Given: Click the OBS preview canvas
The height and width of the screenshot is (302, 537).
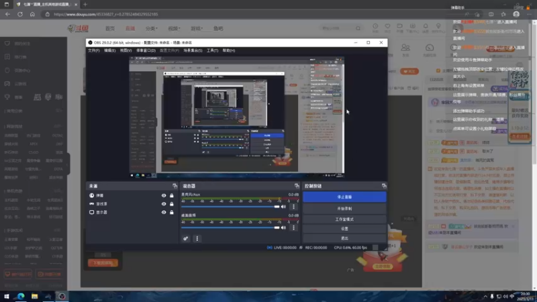Looking at the screenshot, I should [237, 117].
